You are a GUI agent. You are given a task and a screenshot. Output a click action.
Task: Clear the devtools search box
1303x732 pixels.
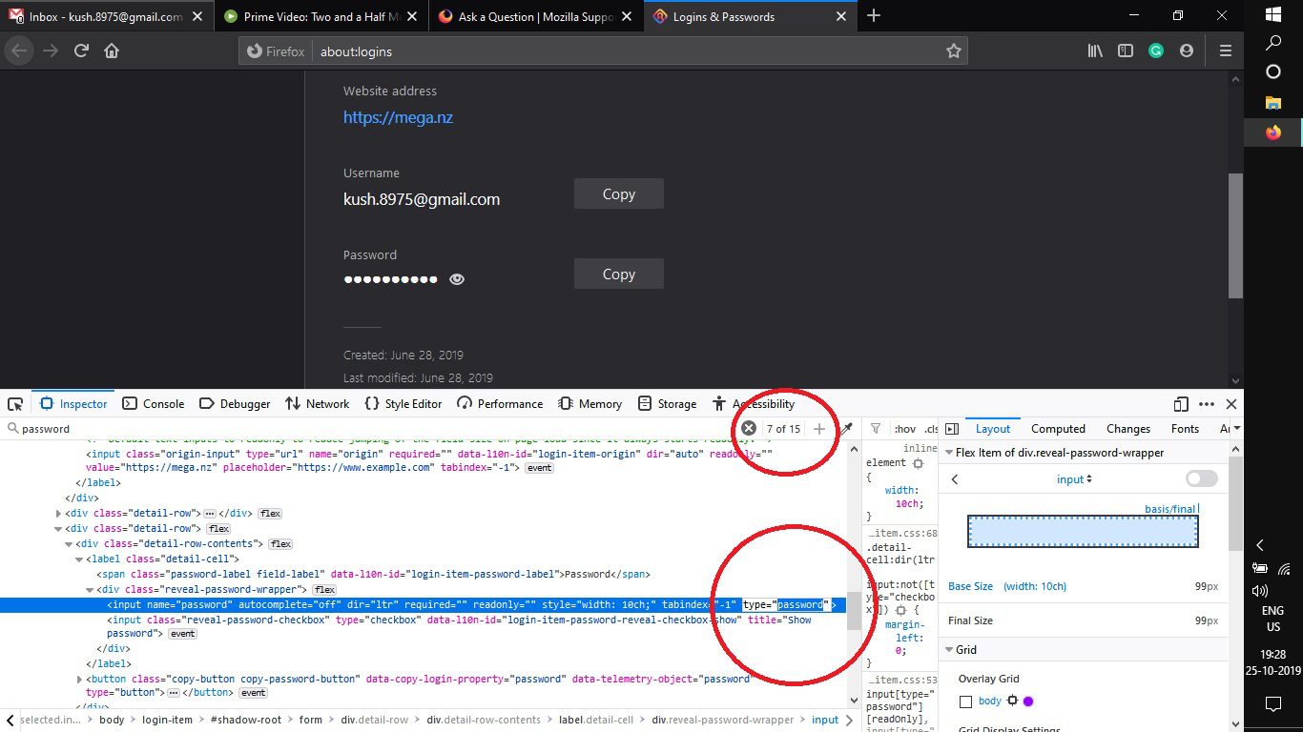click(x=749, y=429)
